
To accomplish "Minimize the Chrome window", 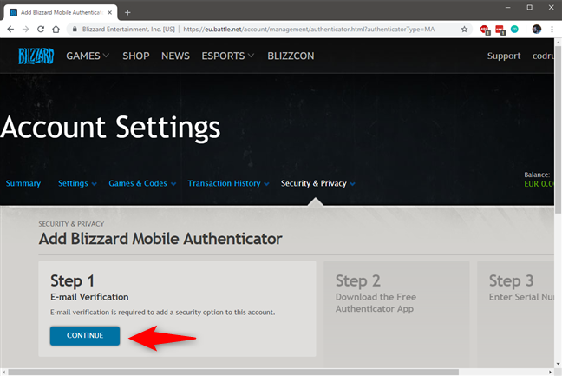I will (507, 7).
